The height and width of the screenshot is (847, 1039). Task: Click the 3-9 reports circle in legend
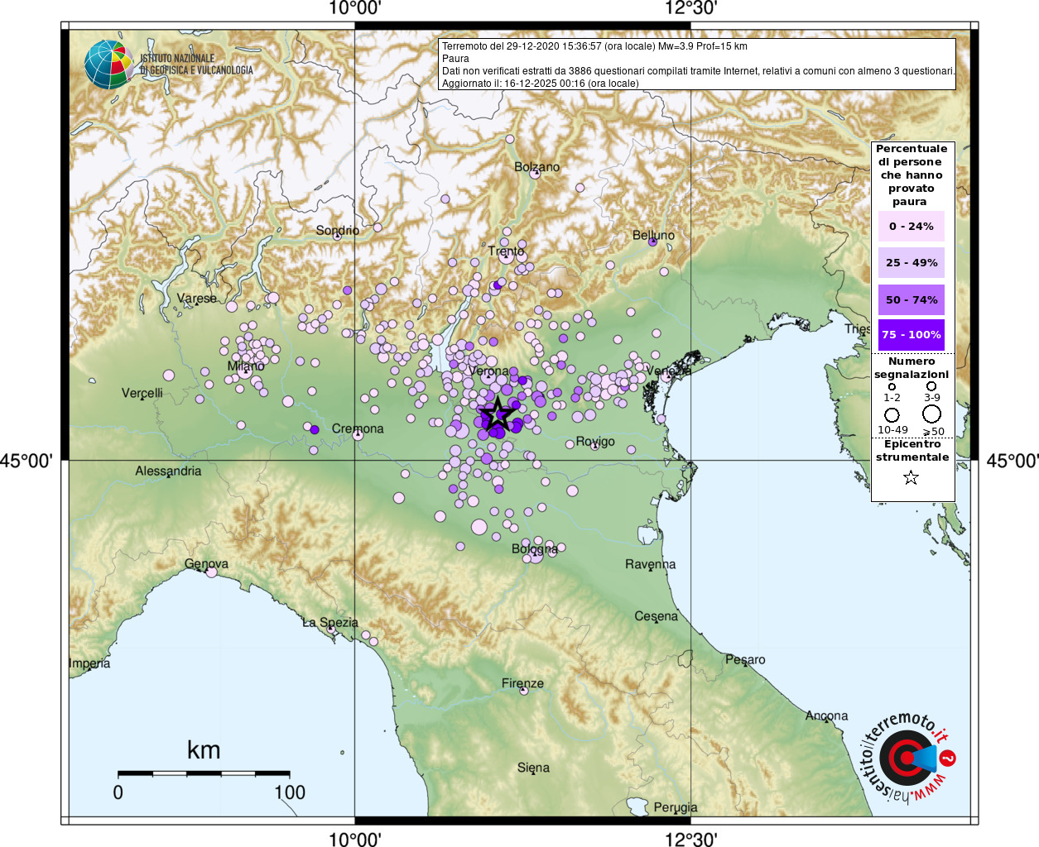pos(931,386)
